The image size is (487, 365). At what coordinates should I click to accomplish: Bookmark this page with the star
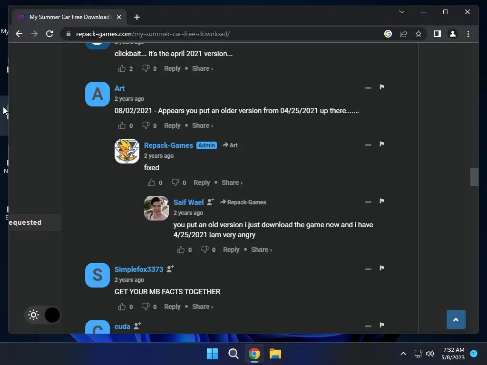(419, 34)
